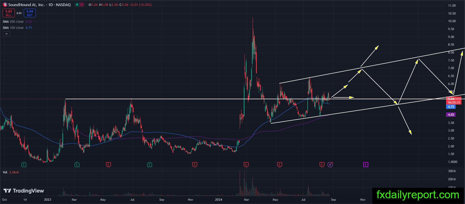Click the pink data-mode indicator beside the status dot
The image size is (465, 204).
click(x=82, y=5)
